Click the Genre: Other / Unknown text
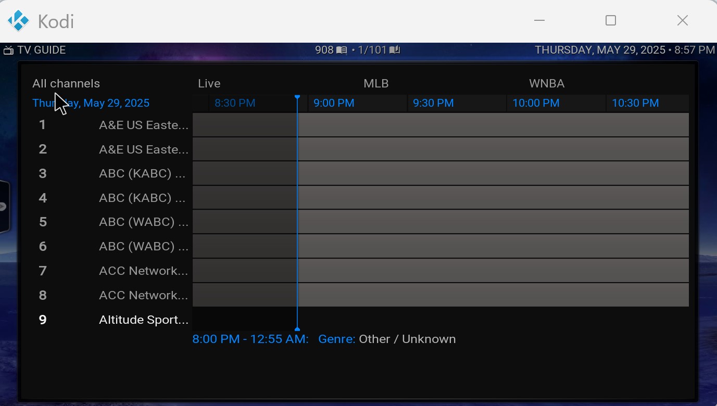The width and height of the screenshot is (717, 406). 387,339
